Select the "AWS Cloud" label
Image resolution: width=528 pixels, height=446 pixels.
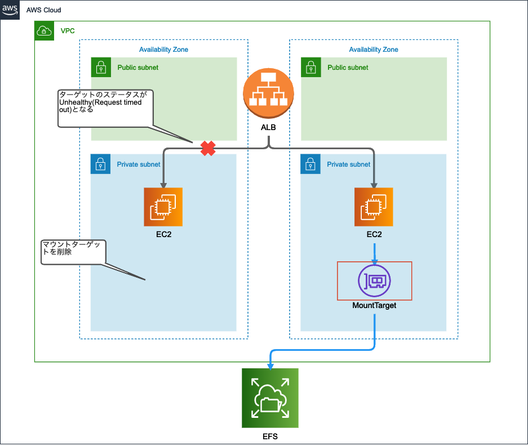pyautogui.click(x=44, y=10)
